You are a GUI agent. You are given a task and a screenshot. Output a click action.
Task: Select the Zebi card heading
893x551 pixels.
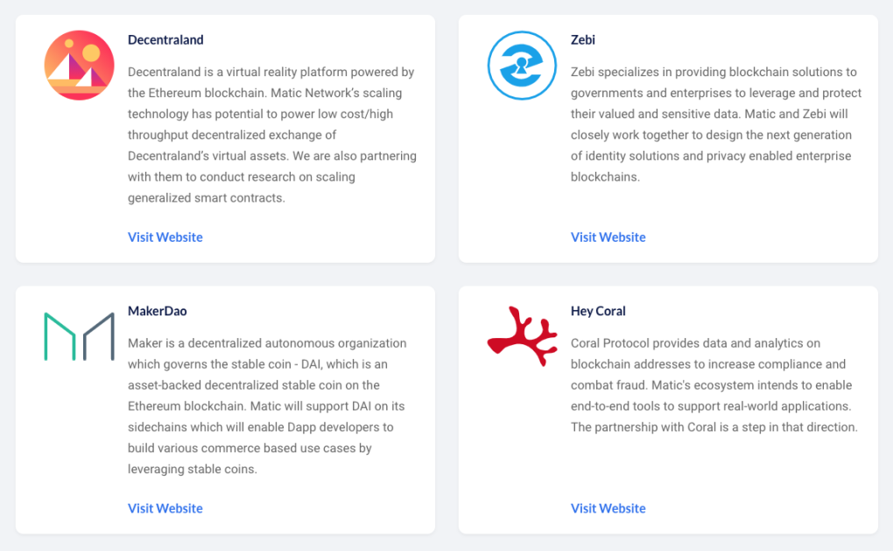582,40
